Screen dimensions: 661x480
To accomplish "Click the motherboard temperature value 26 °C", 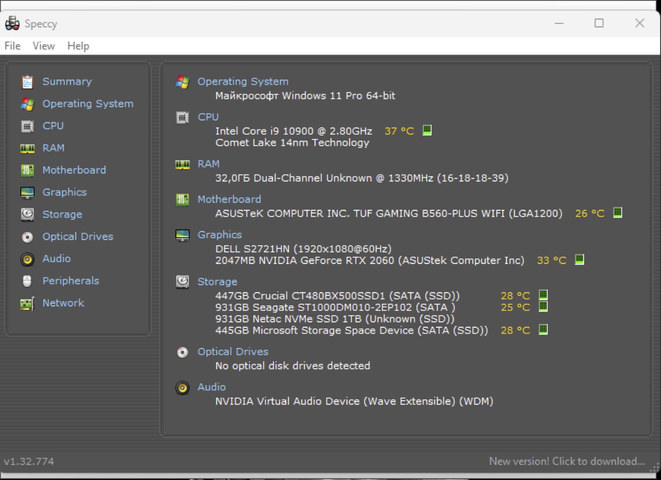I will click(590, 213).
